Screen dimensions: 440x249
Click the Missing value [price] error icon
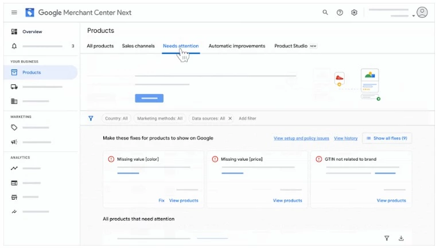215,159
